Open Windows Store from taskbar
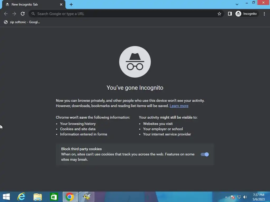This screenshot has width=270, height=202. point(54,197)
